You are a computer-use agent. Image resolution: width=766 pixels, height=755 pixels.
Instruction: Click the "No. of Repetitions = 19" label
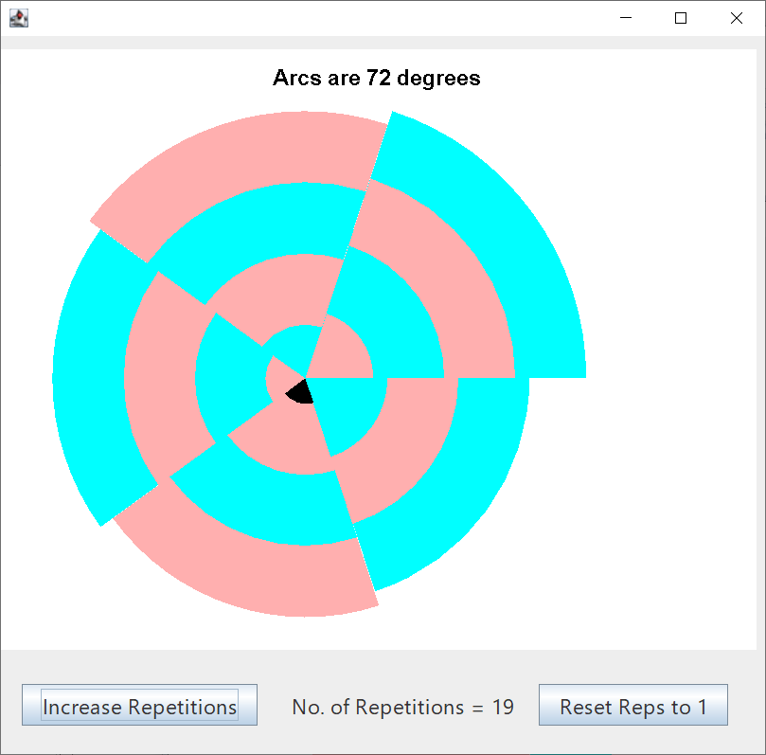pos(402,707)
